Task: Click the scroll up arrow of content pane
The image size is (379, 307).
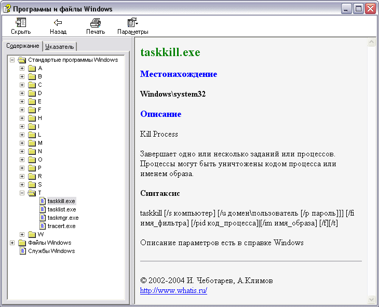Action: (x=371, y=42)
